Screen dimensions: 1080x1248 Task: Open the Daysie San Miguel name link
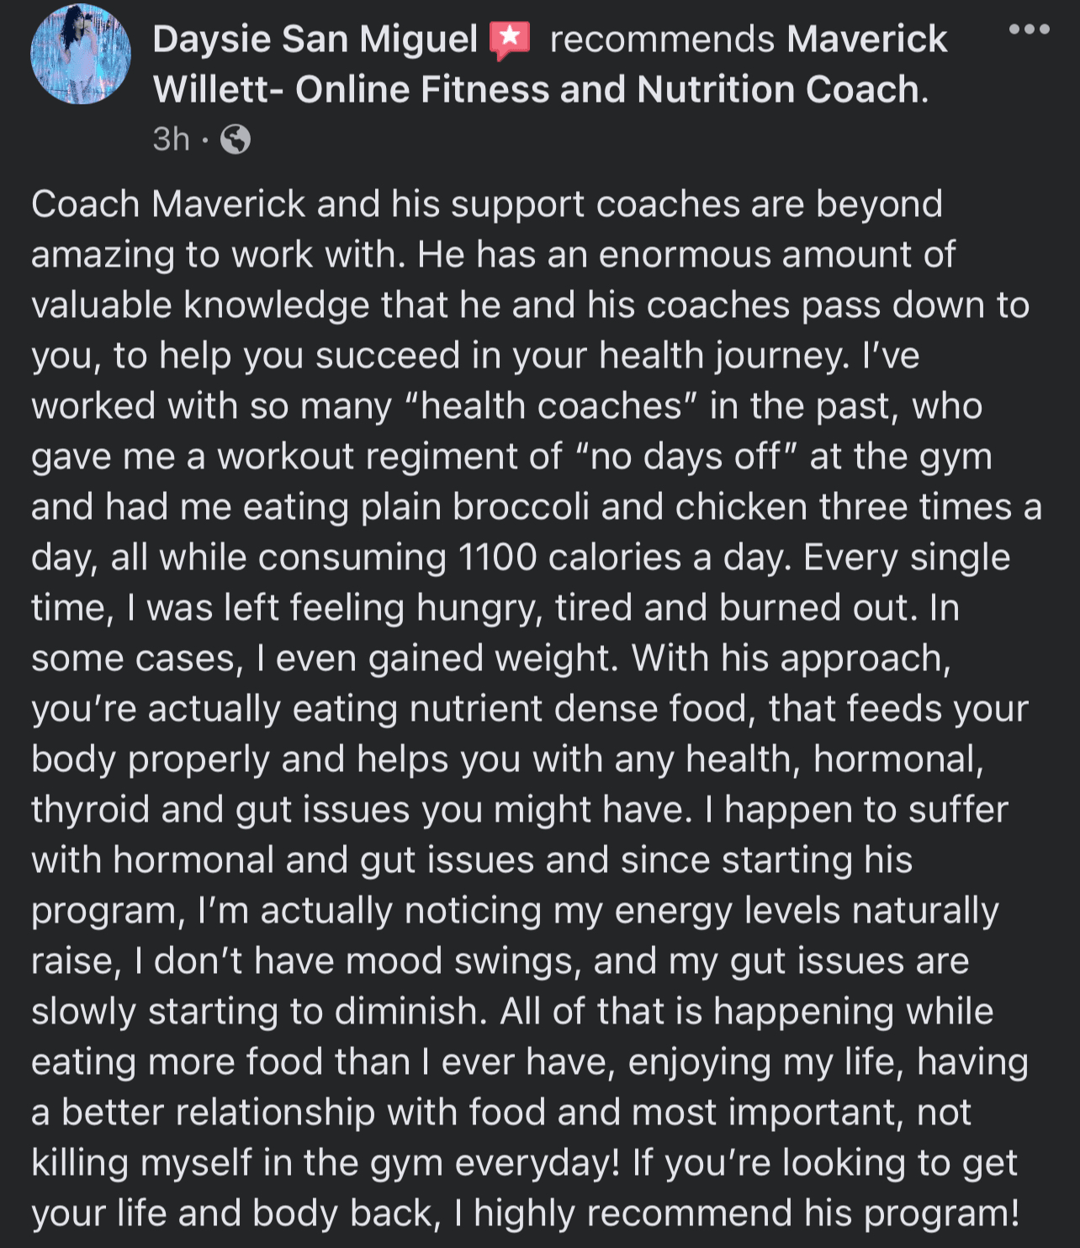coord(315,40)
